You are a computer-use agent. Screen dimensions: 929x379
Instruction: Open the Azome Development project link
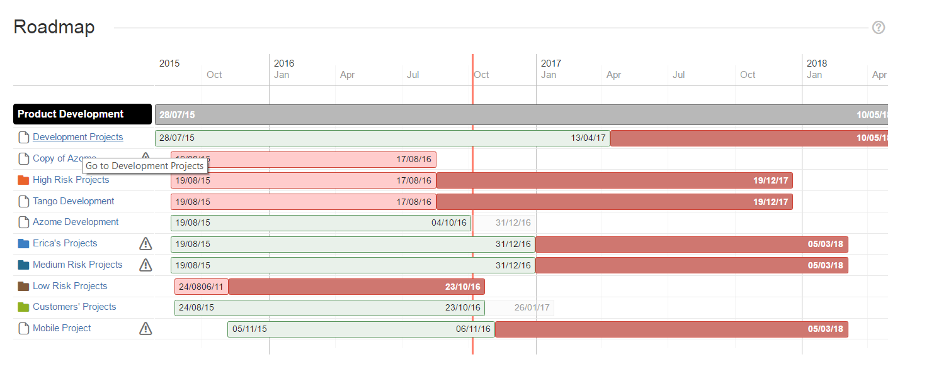[x=76, y=222]
